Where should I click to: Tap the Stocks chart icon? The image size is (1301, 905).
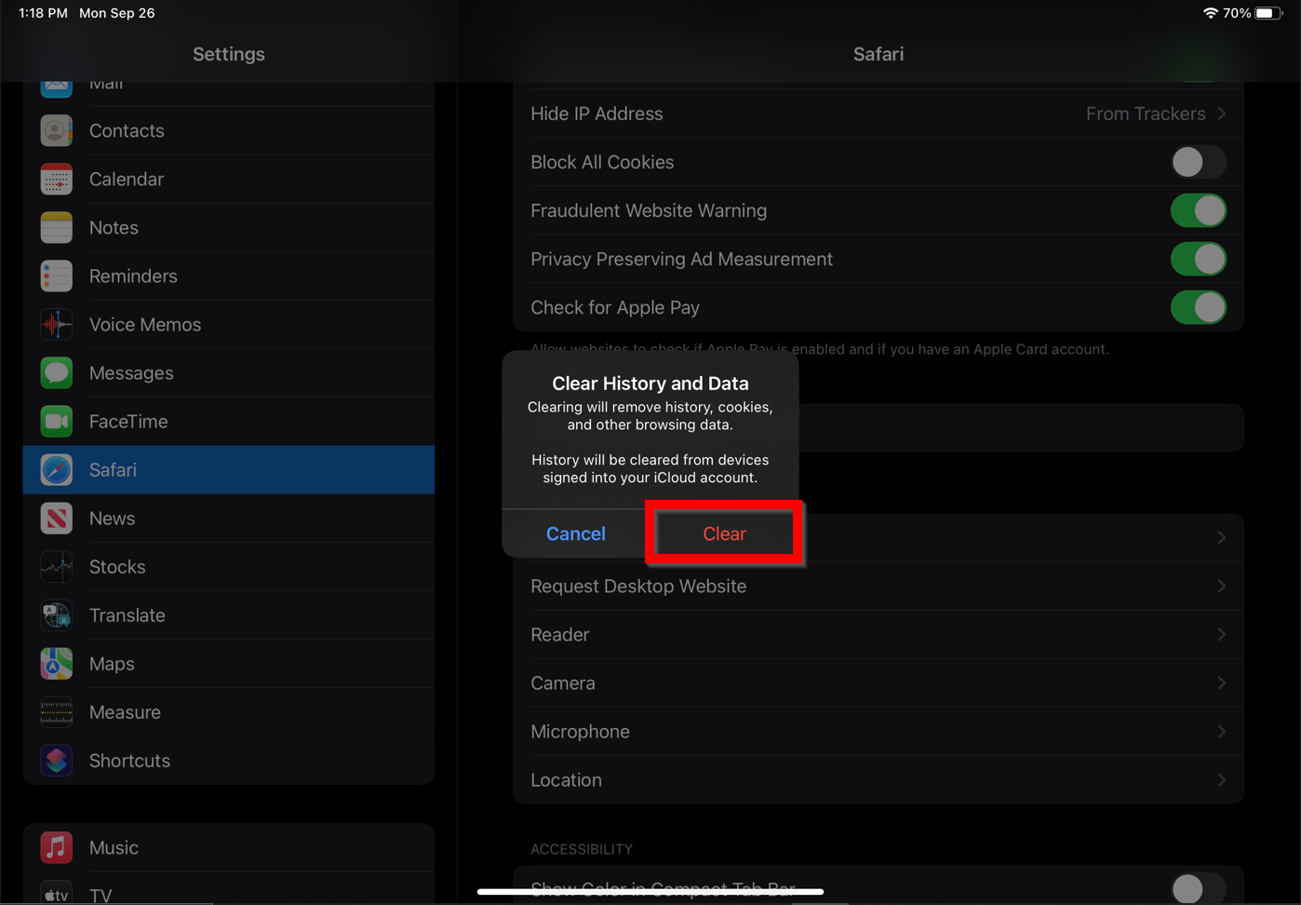click(56, 567)
